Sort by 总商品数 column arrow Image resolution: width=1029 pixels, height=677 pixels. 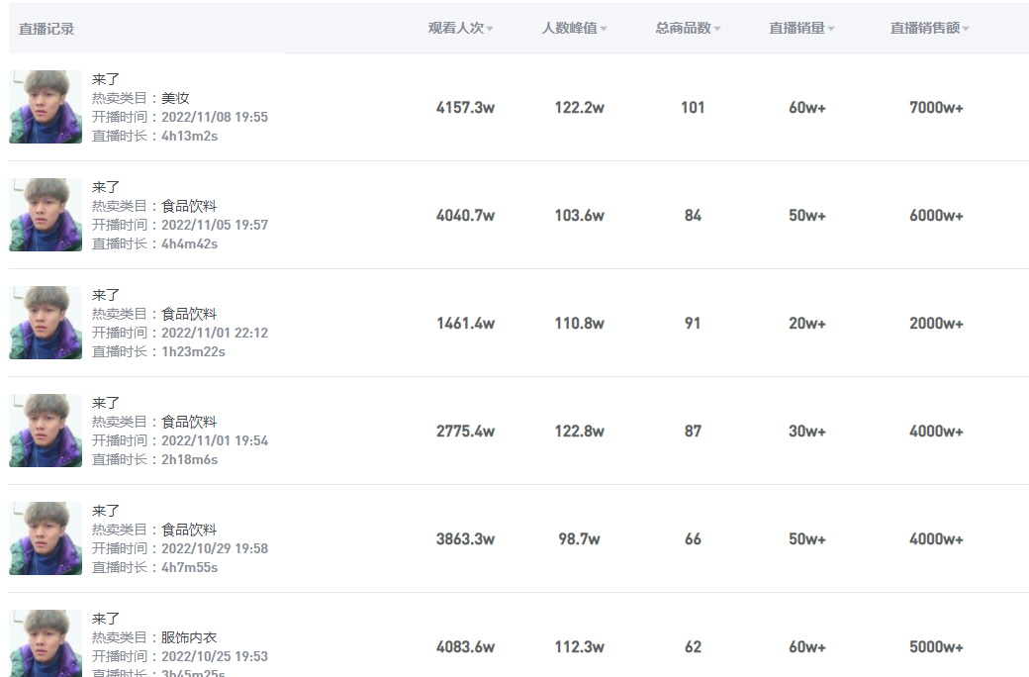[x=716, y=29]
